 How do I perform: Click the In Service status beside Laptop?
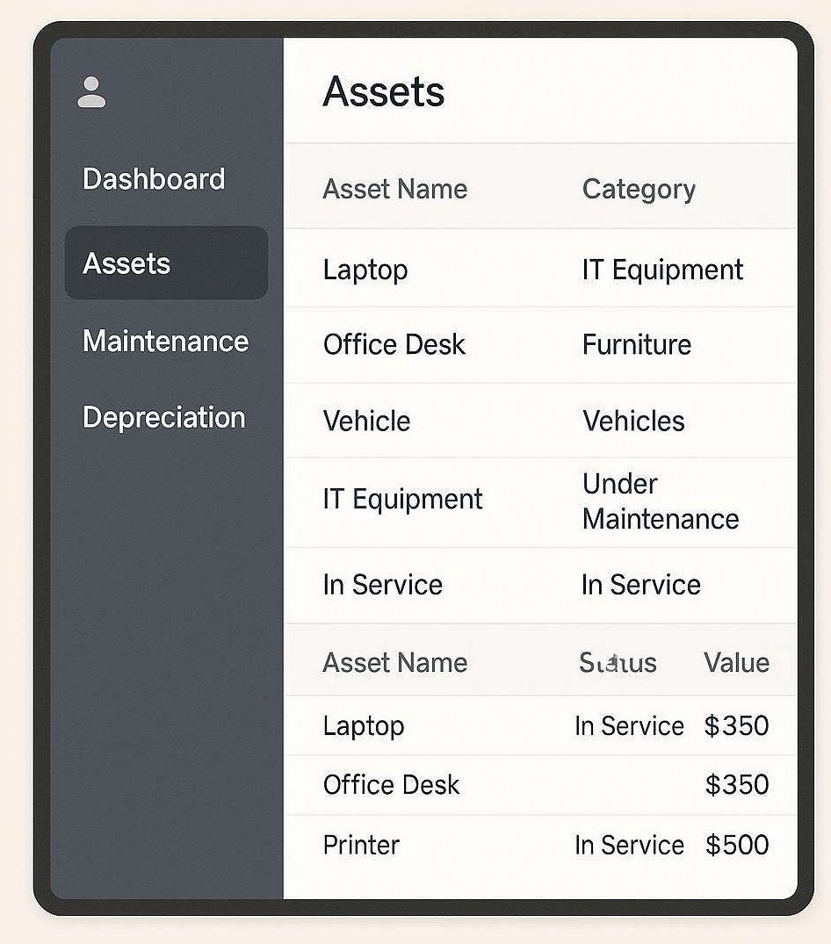point(629,725)
